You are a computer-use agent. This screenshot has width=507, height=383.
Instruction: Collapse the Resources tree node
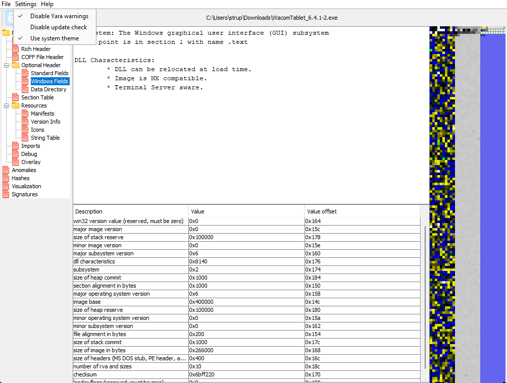(x=7, y=105)
